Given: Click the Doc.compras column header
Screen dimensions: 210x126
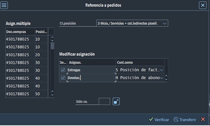Looking at the screenshot, I should (x=20, y=32).
